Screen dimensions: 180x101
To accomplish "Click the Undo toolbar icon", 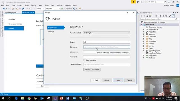I will 27,9.
